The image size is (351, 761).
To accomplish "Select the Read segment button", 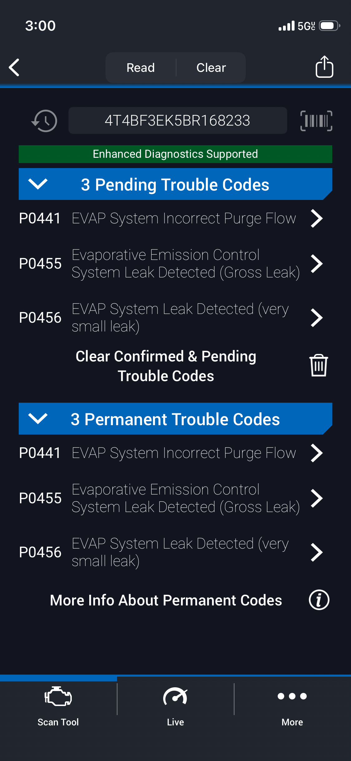I will [141, 67].
